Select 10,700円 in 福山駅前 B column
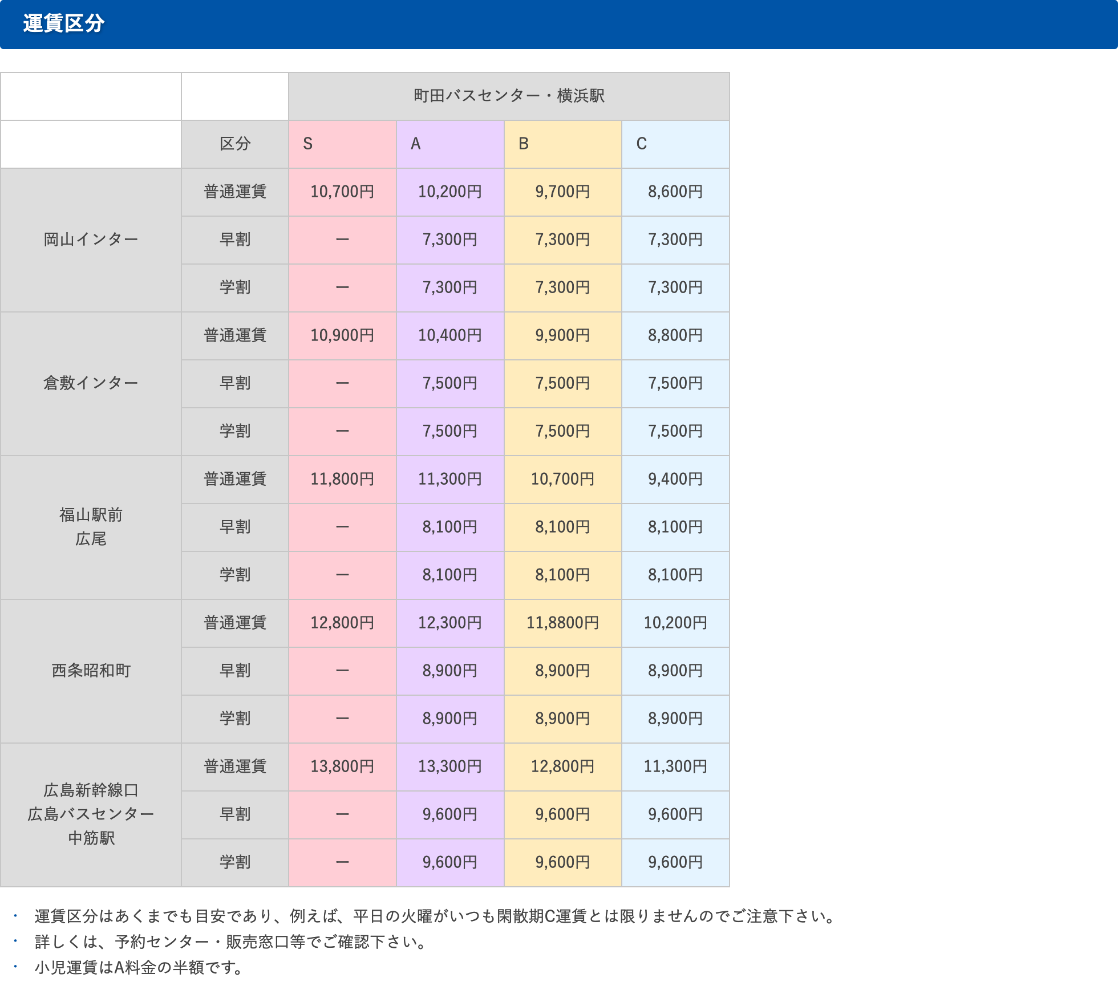The image size is (1118, 986). tap(563, 479)
